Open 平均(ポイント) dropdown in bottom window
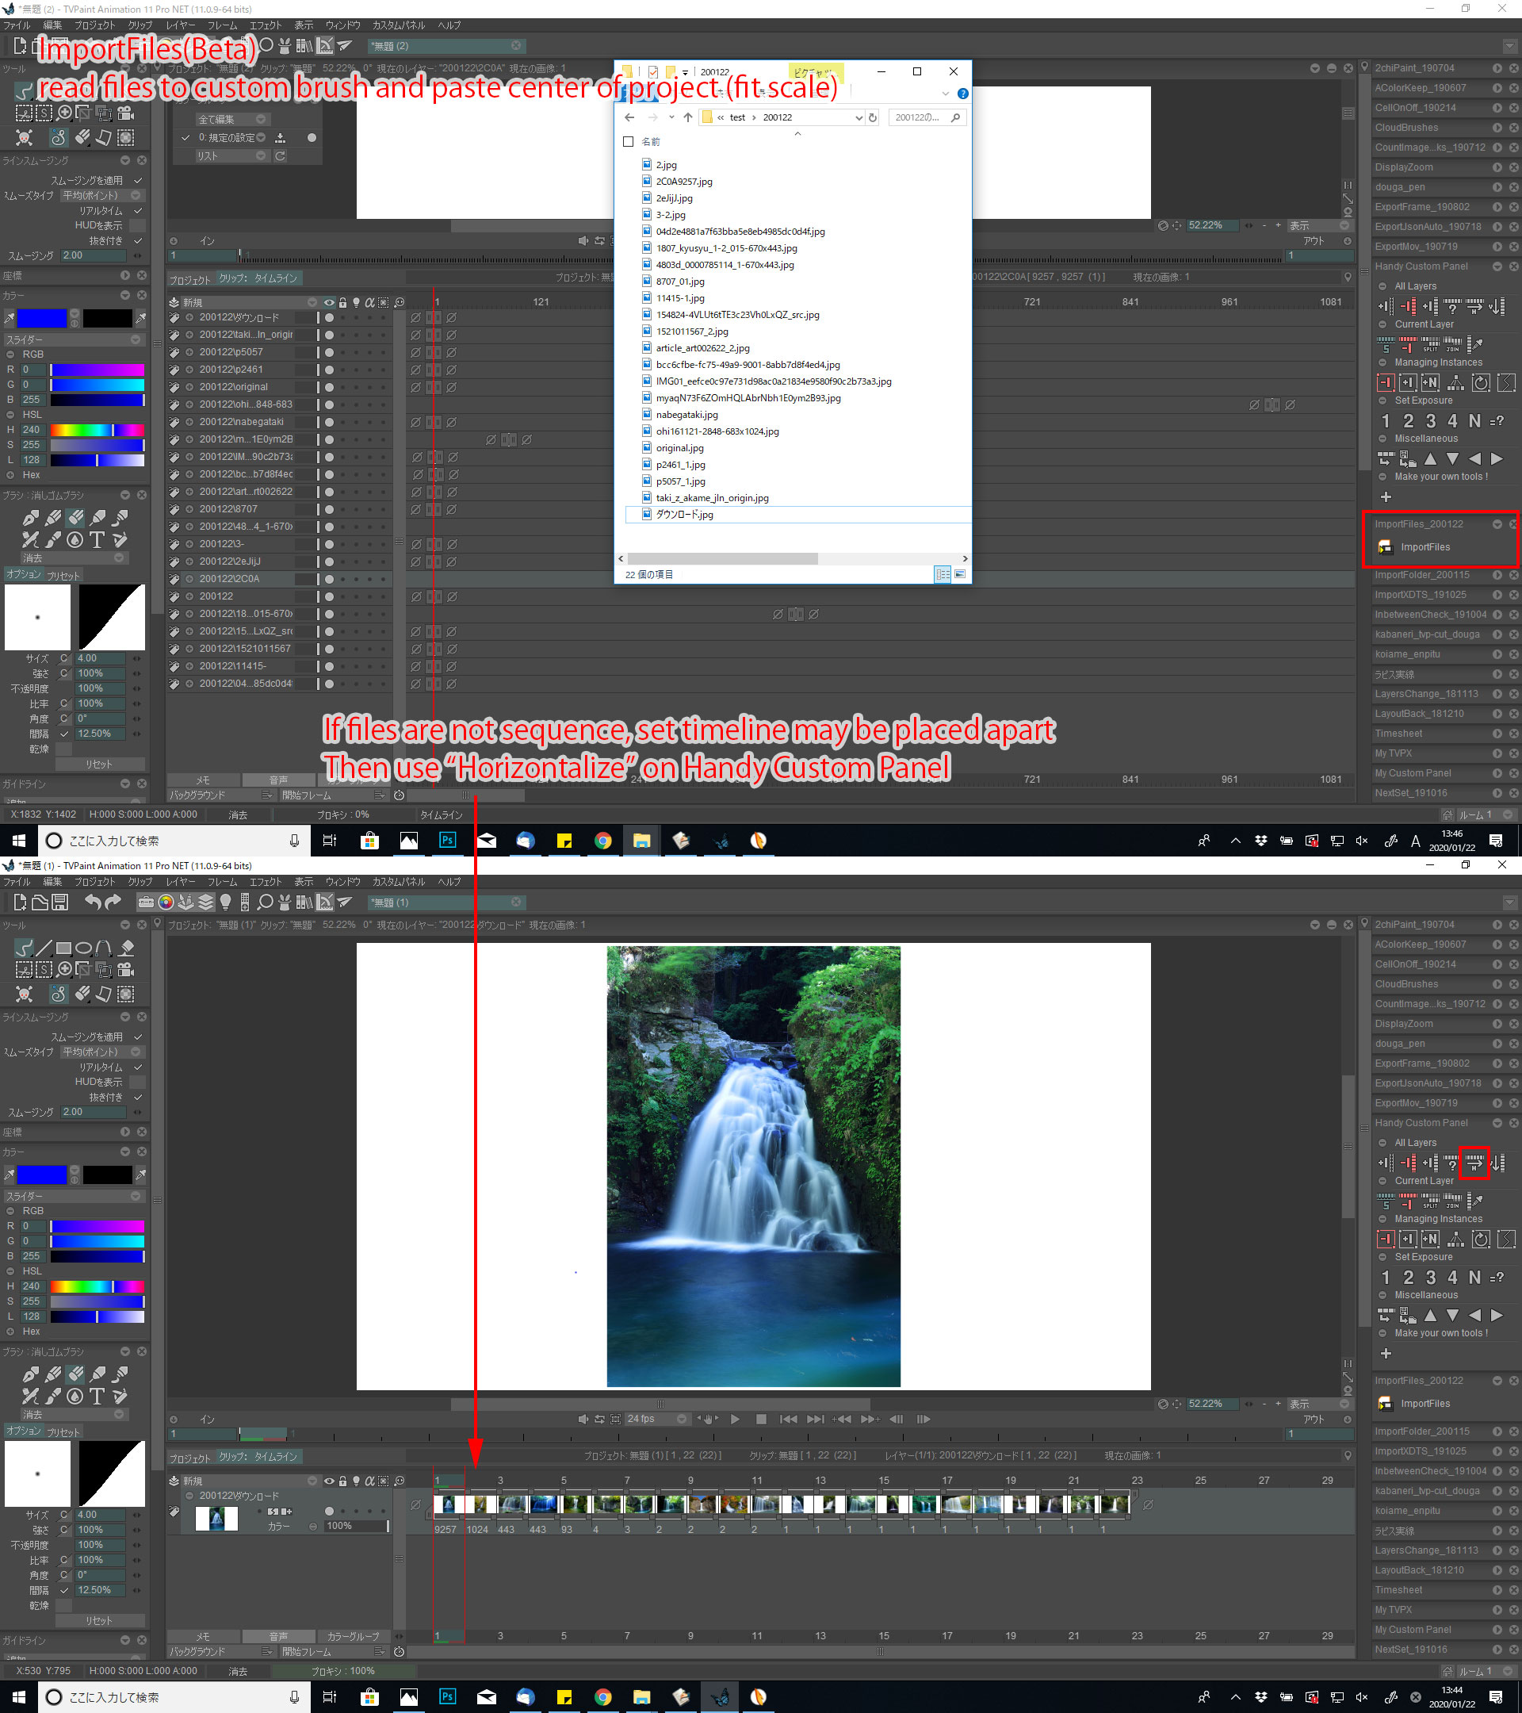The width and height of the screenshot is (1522, 1713). click(101, 1052)
